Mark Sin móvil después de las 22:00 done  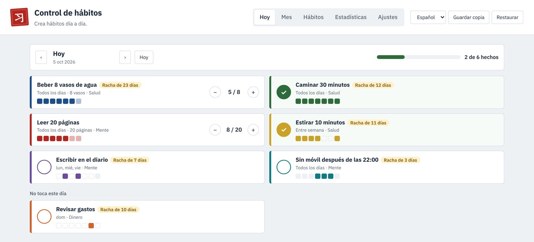tap(284, 167)
